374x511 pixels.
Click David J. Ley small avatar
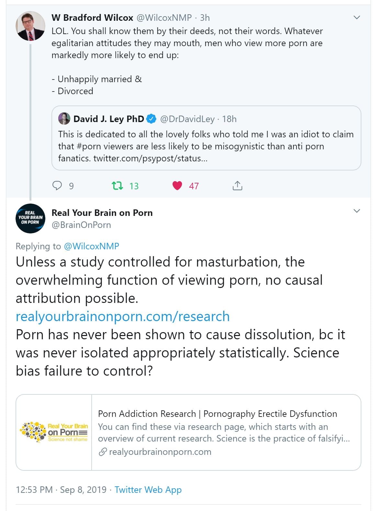(x=64, y=119)
